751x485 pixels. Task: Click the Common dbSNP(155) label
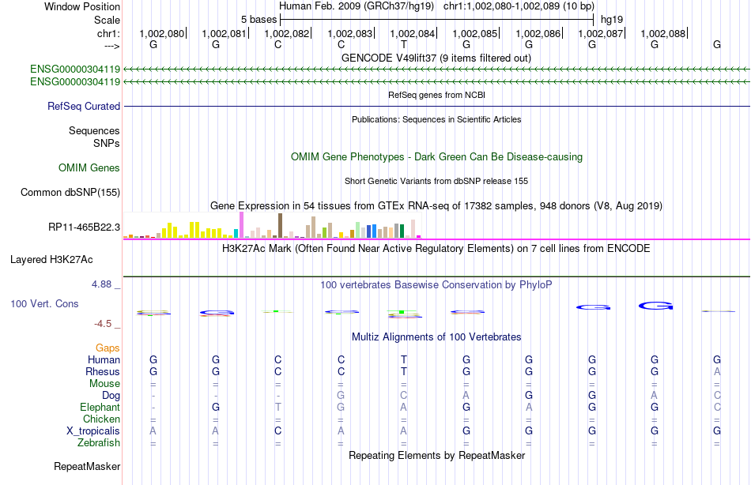click(x=70, y=192)
